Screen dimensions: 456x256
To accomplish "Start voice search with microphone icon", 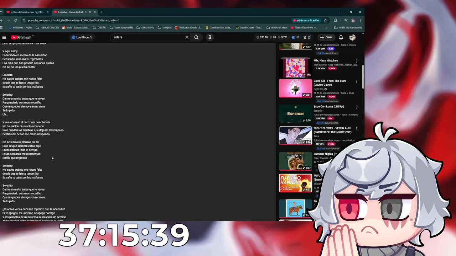I will pyautogui.click(x=209, y=37).
